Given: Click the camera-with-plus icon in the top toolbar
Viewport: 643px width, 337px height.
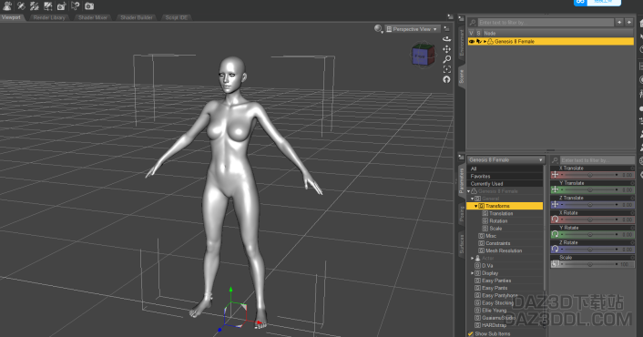Looking at the screenshot, I should point(62,5).
